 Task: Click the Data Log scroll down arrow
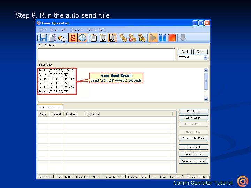[206, 99]
